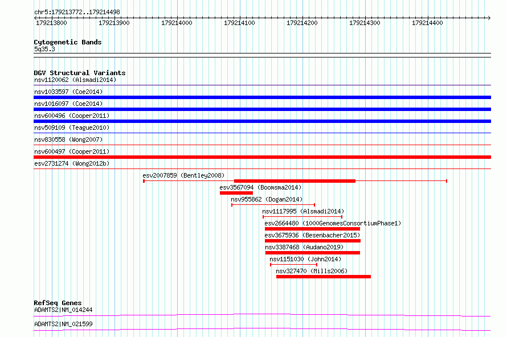Open nsv327470 (Mills2006) variant label

pyautogui.click(x=312, y=271)
